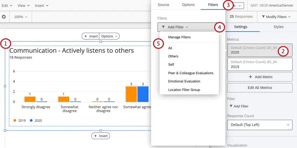Select Manage Filters from the list
Viewport: 297px width, 148px height.
tap(179, 37)
